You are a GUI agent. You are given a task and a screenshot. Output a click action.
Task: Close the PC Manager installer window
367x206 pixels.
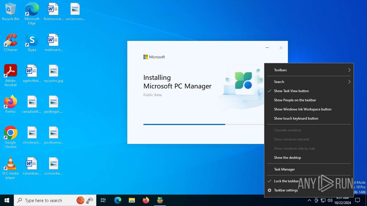click(281, 48)
